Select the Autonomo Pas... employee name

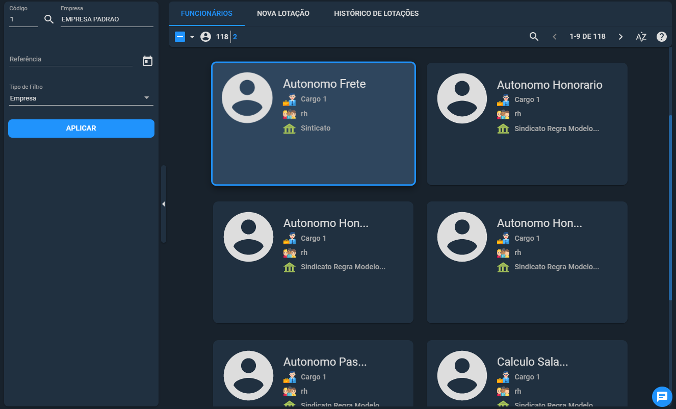(325, 362)
